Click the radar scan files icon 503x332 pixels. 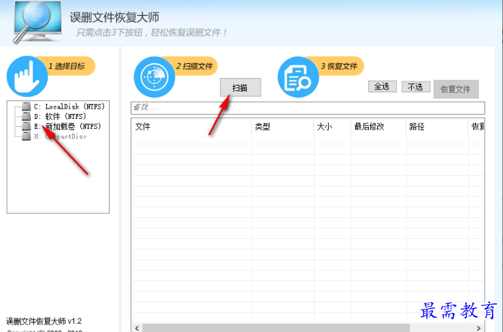point(155,77)
